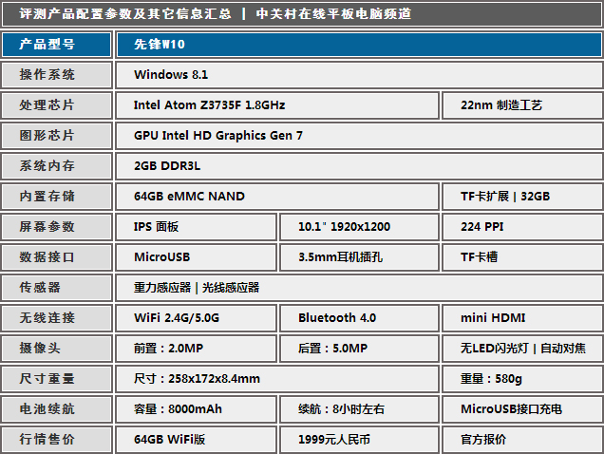Click the Windows 8.1 cell
Image resolution: width=604 pixels, height=454 pixels.
(x=359, y=75)
